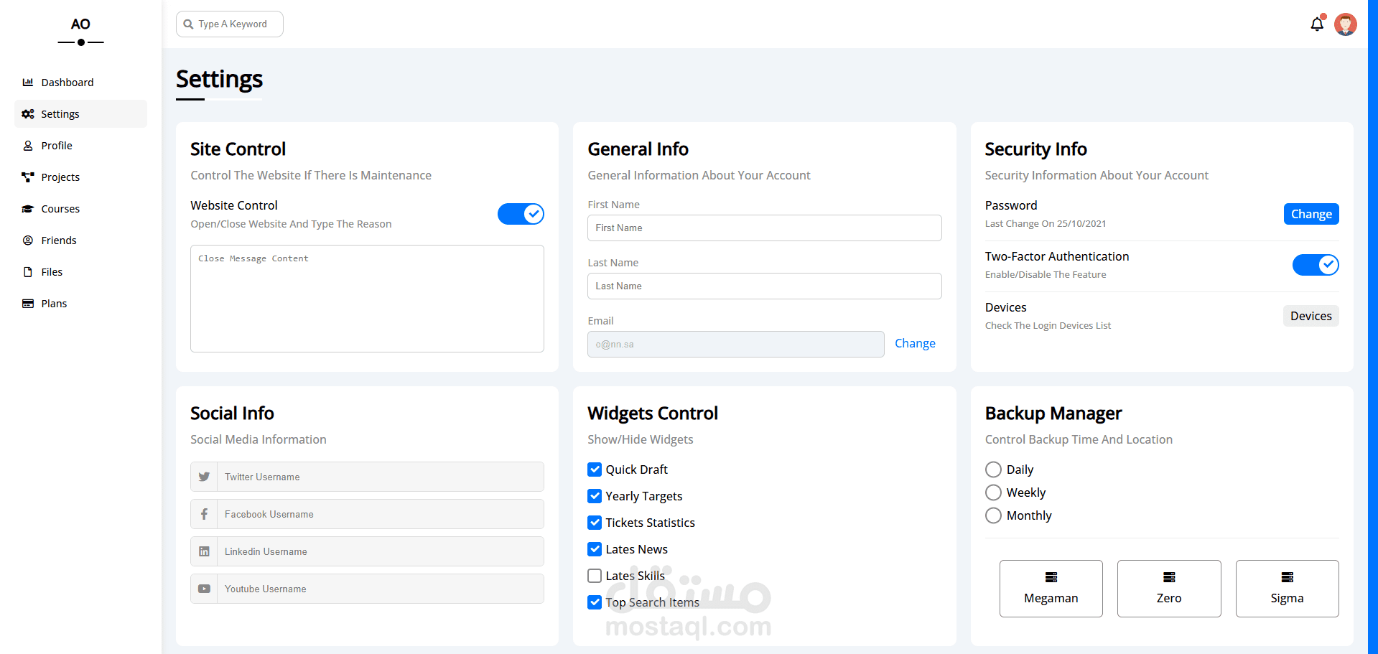Viewport: 1378px width, 654px height.
Task: Click the Twitter icon in Social Info
Action: 204,477
